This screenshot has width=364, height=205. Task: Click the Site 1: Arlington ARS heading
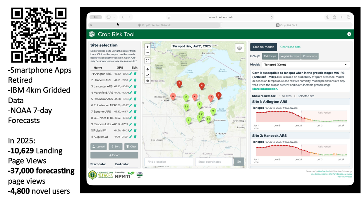(x=270, y=102)
